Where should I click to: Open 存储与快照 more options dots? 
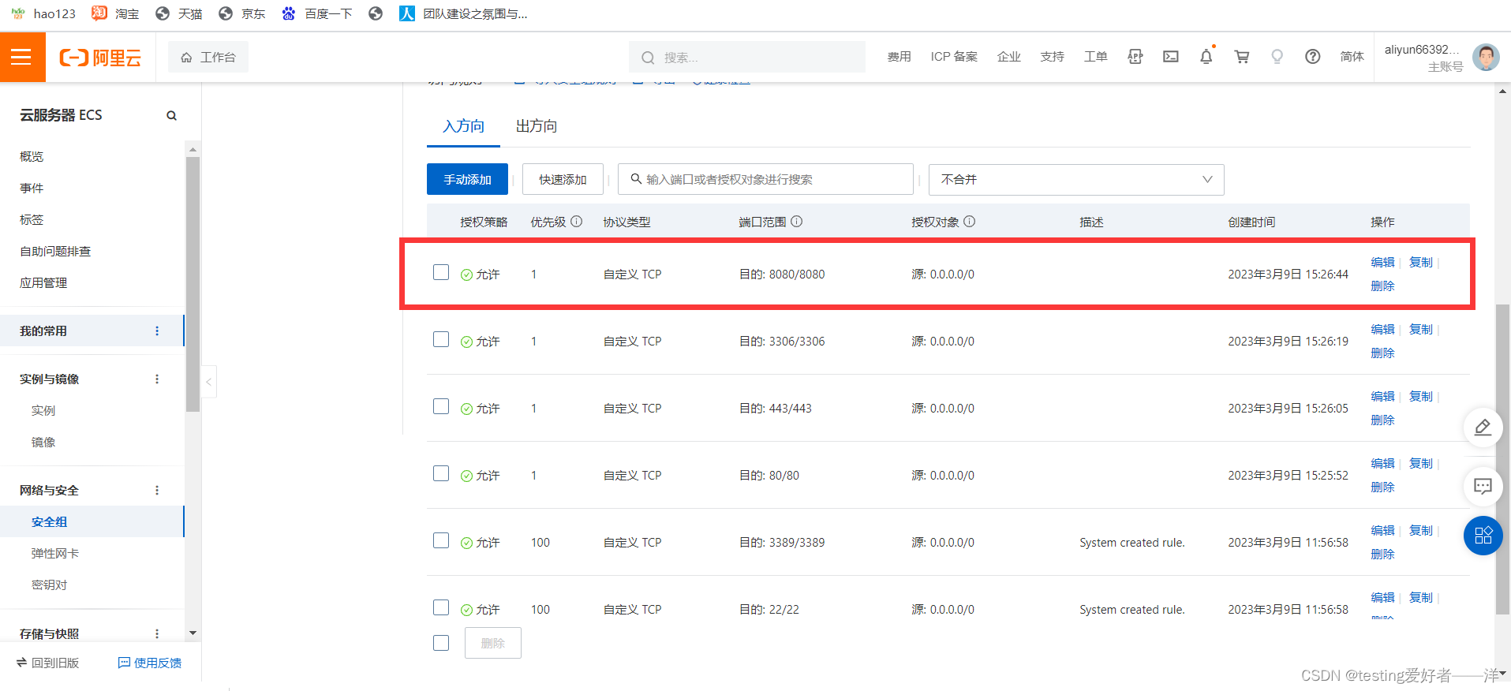pos(157,633)
